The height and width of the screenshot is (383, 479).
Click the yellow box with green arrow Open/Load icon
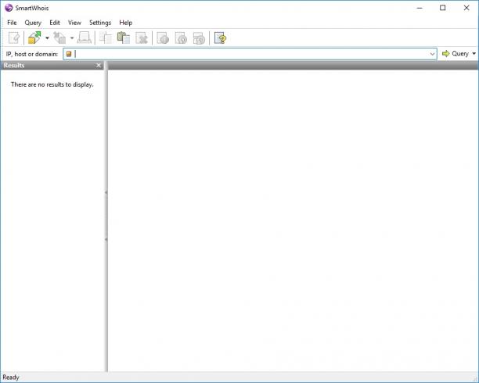34,38
